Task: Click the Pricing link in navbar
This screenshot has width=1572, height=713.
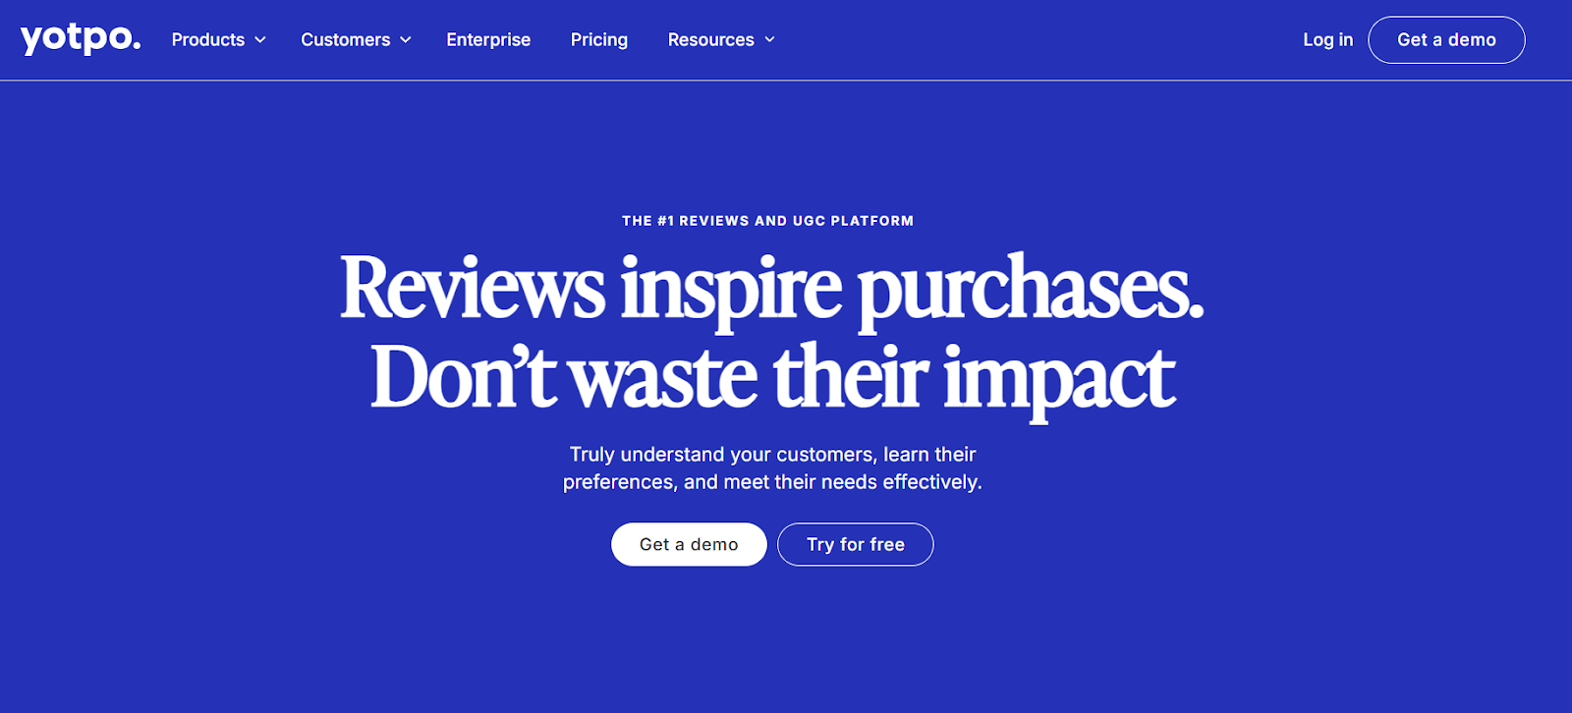Action: coord(598,39)
